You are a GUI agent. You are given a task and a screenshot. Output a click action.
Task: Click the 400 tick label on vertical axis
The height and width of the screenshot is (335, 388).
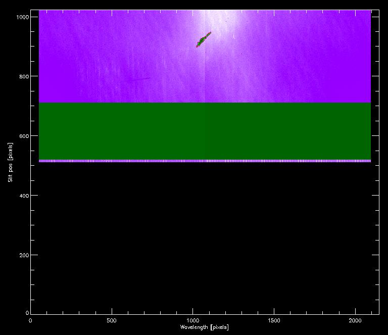[x=24, y=196]
